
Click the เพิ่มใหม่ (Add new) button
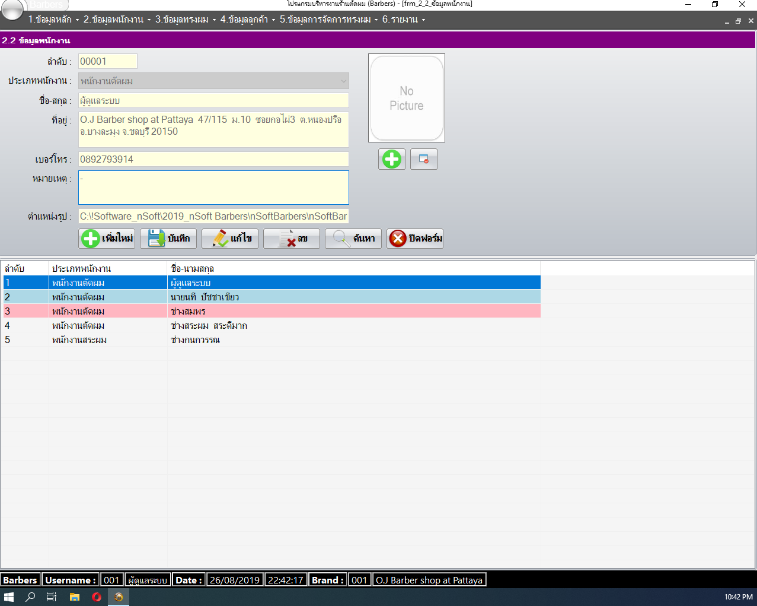pyautogui.click(x=107, y=239)
